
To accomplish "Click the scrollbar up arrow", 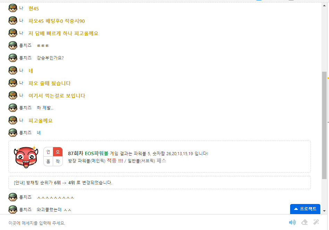I will (324, 6).
